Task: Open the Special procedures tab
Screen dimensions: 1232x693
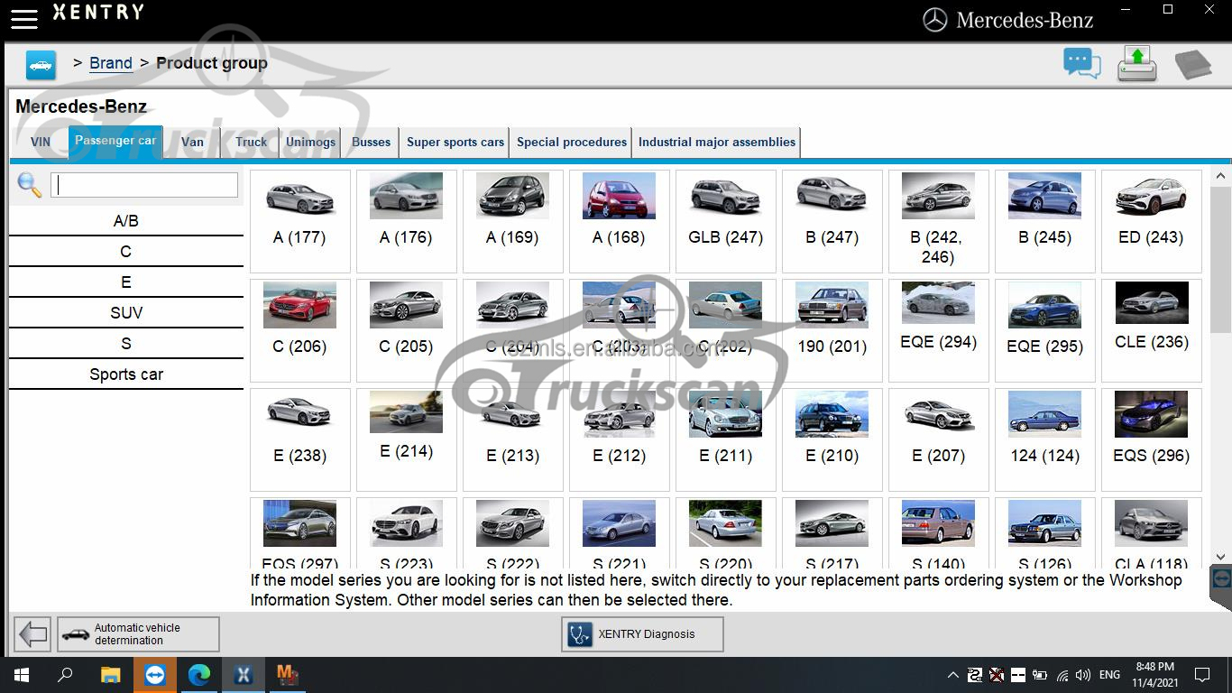Action: click(x=571, y=143)
